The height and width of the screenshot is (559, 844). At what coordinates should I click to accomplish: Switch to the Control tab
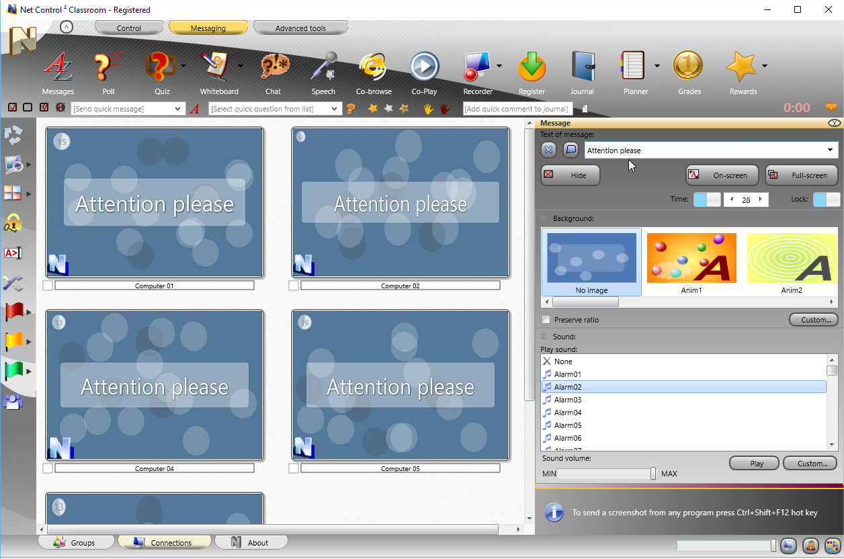(129, 28)
